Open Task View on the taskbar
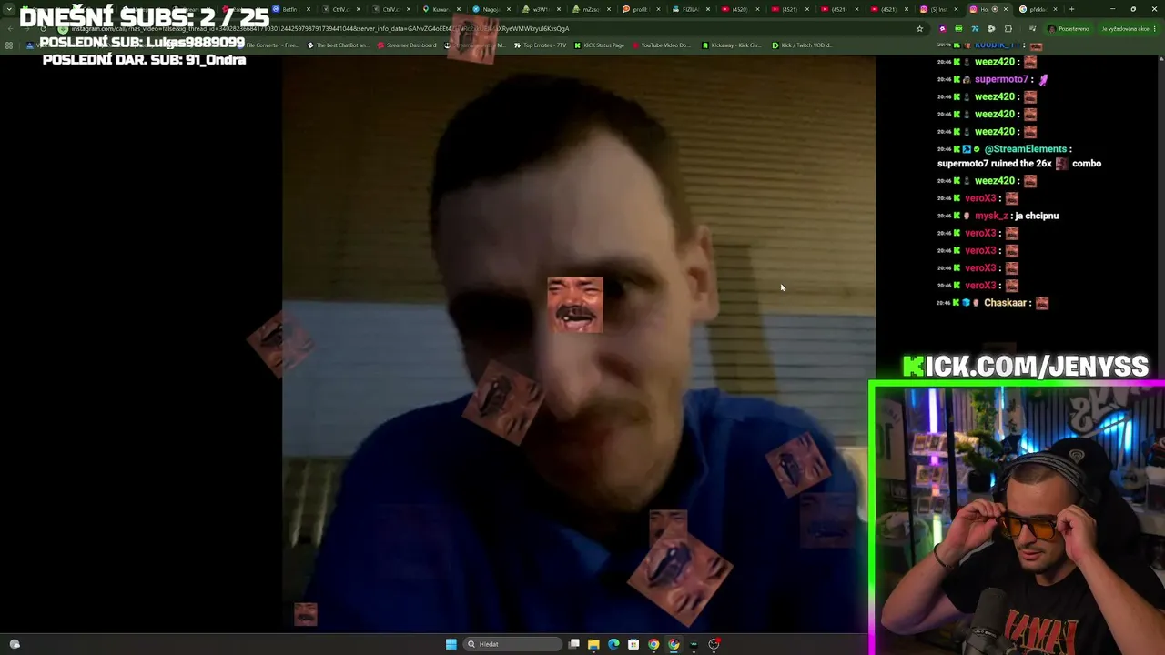The image size is (1165, 655). click(x=574, y=644)
